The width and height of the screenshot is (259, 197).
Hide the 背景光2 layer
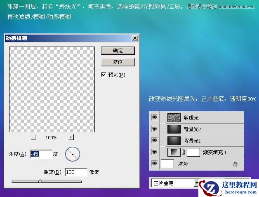pyautogui.click(x=154, y=129)
